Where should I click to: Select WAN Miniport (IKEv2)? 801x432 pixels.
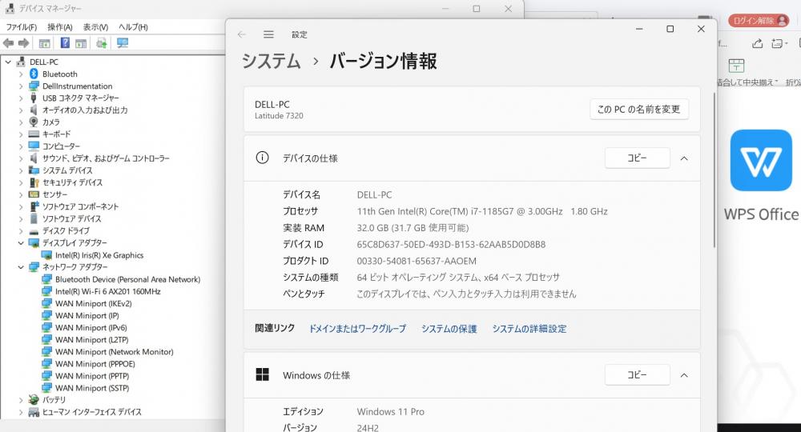coord(94,303)
